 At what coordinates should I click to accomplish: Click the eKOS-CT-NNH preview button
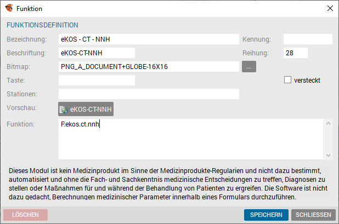point(86,109)
